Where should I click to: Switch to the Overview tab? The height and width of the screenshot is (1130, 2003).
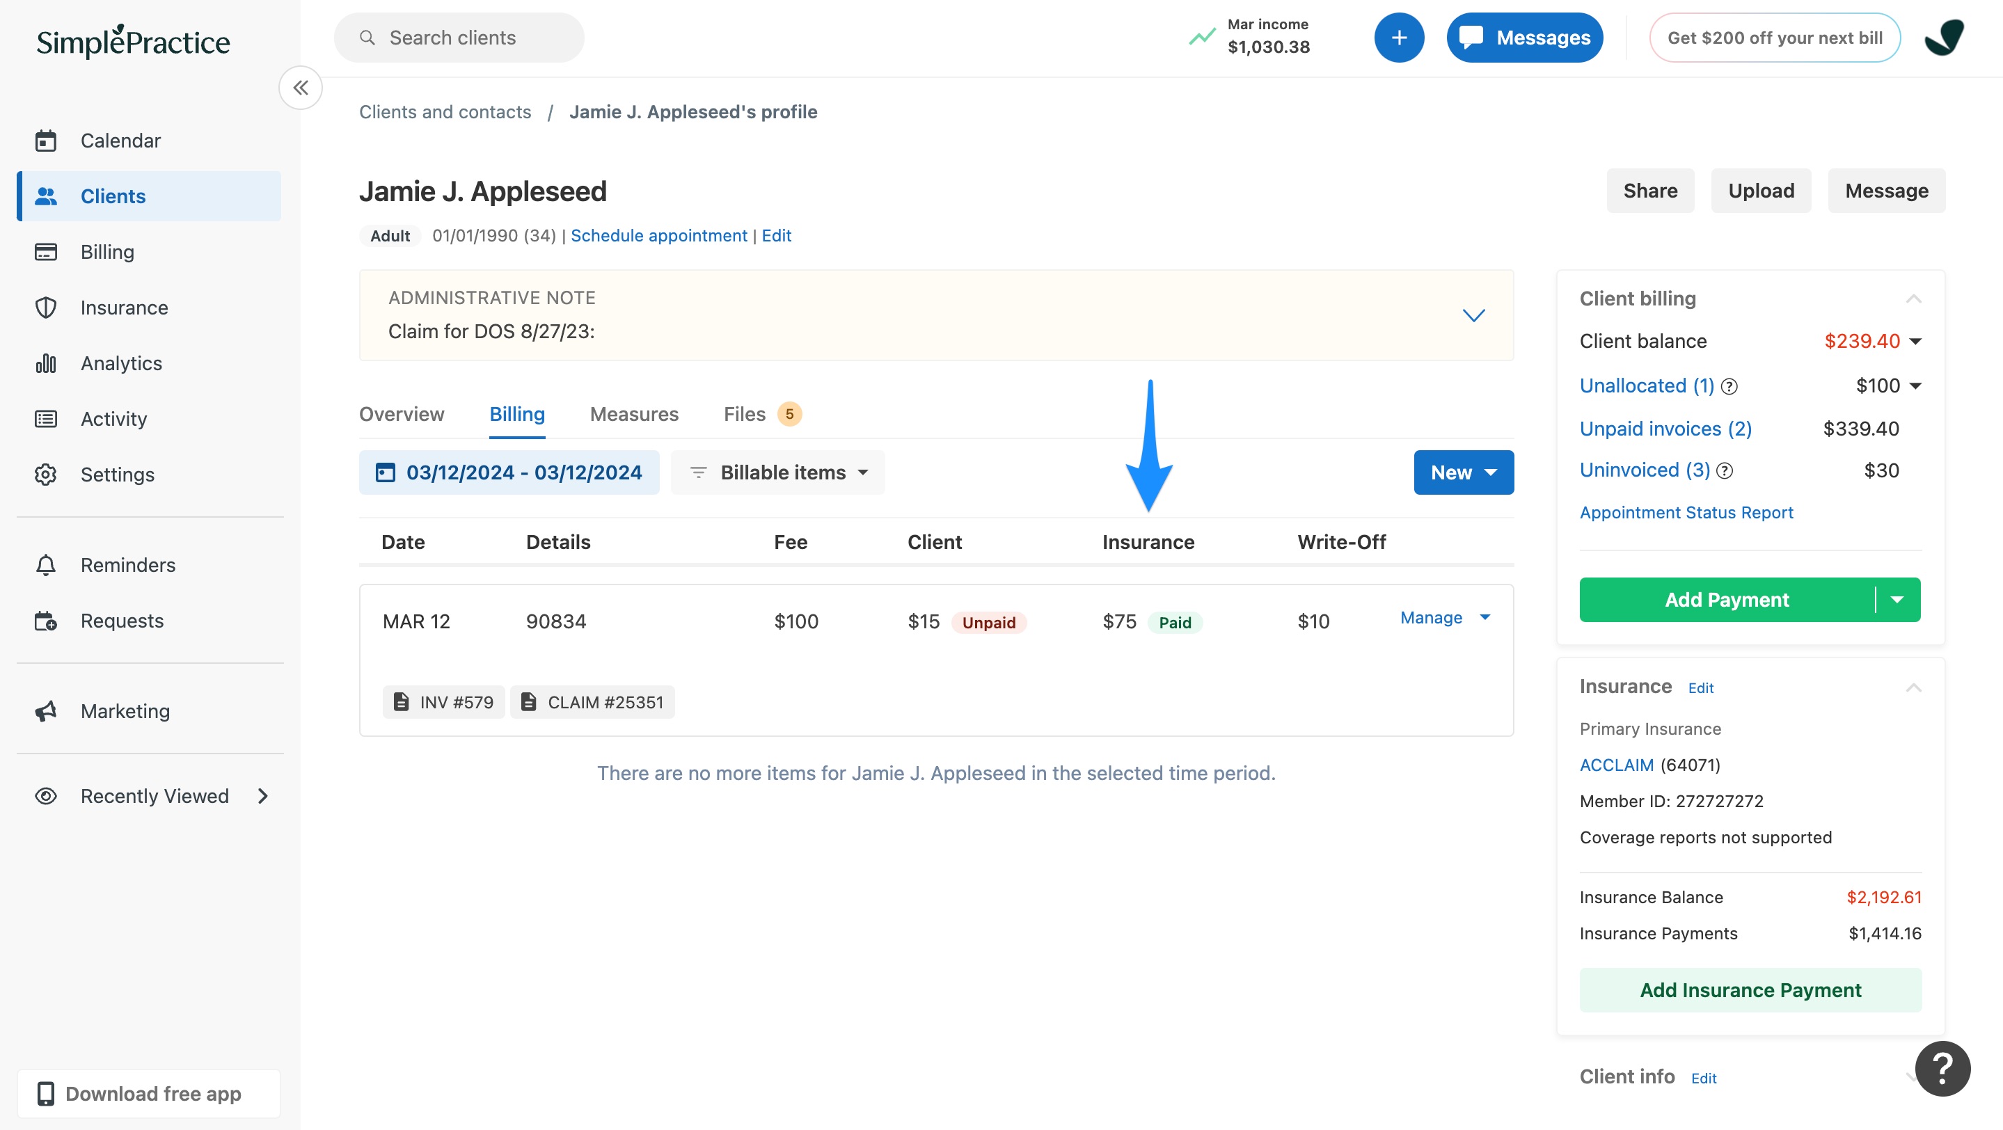(402, 414)
